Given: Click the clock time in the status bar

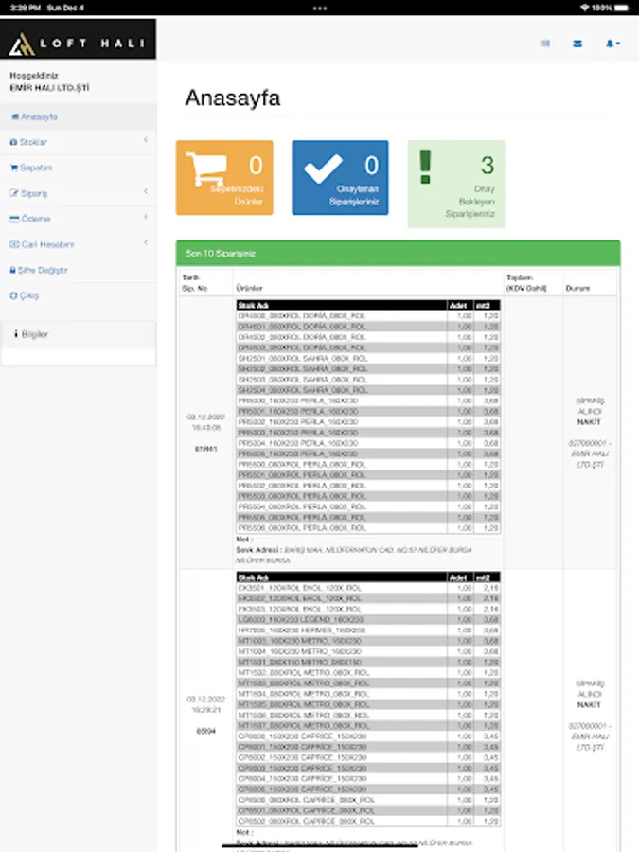Looking at the screenshot, I should click(25, 8).
